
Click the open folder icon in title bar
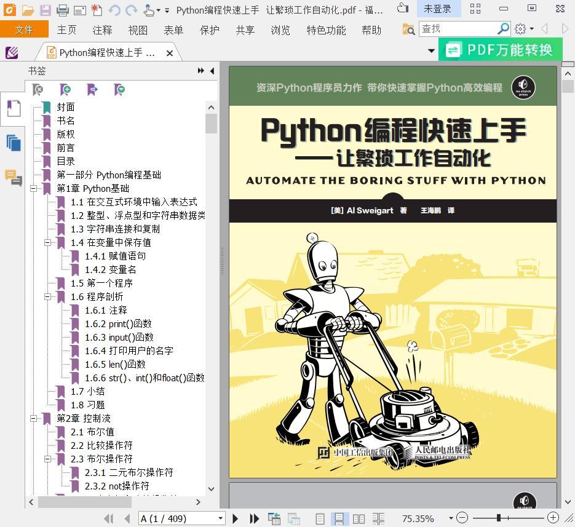[x=28, y=10]
